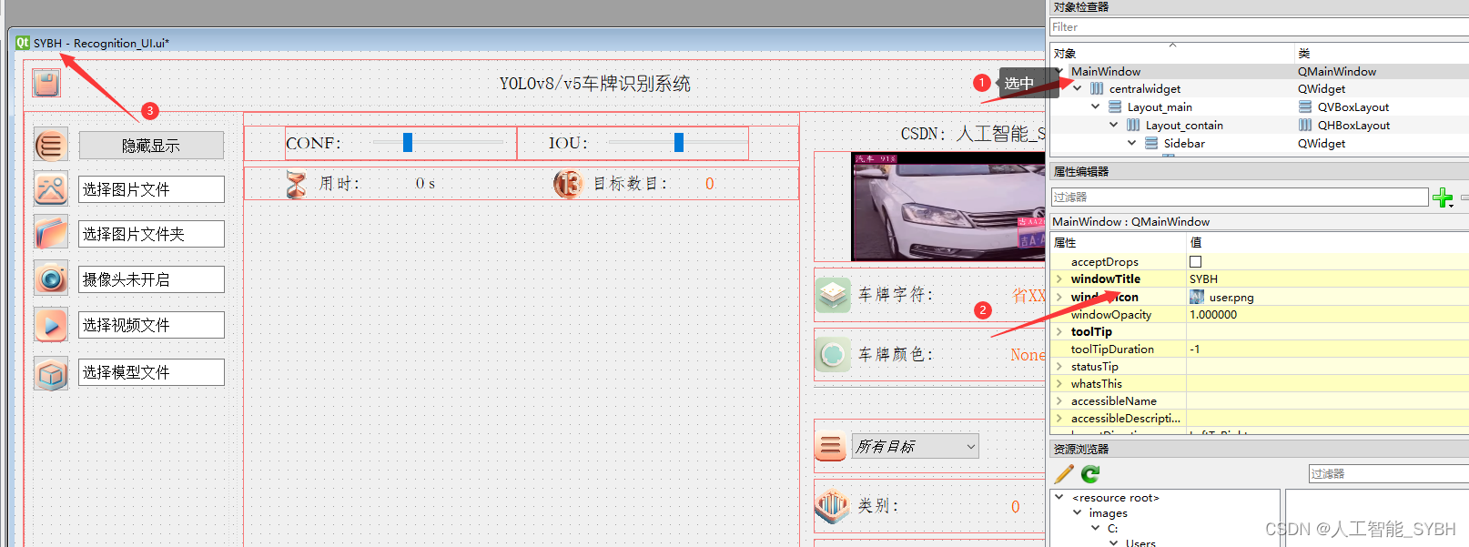
Task: Click the 选择图片文件夹 button
Action: (x=151, y=234)
